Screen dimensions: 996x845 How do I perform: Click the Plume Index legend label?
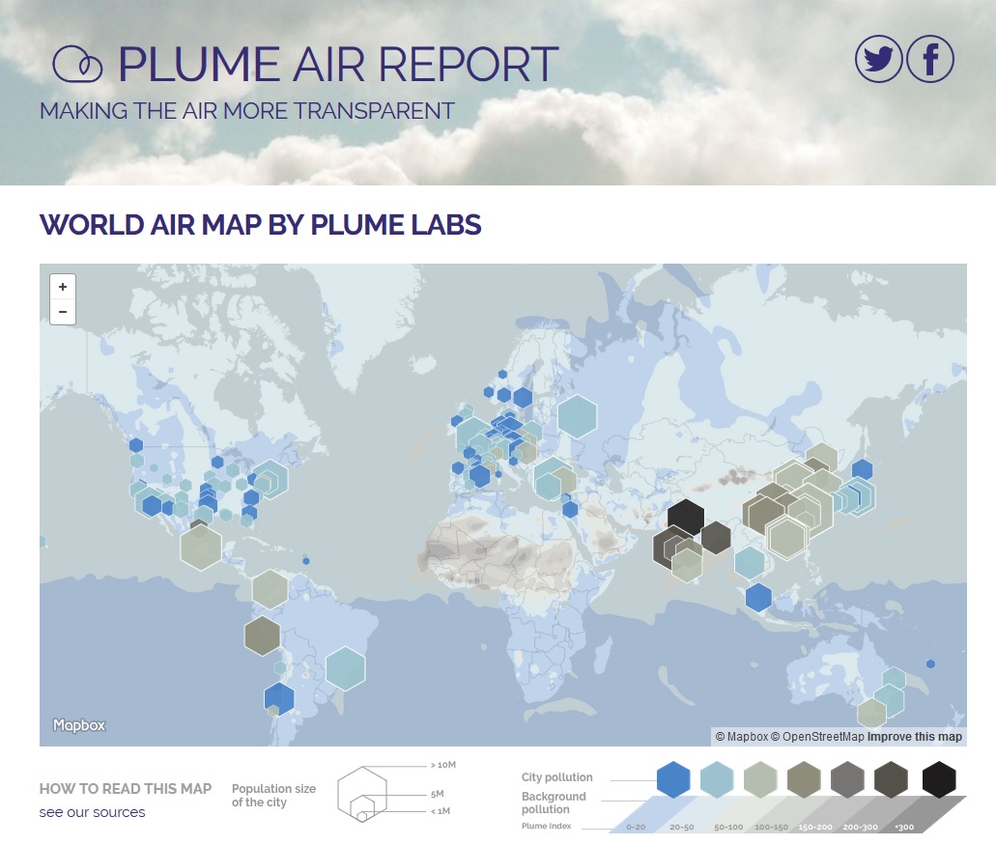coord(546,826)
